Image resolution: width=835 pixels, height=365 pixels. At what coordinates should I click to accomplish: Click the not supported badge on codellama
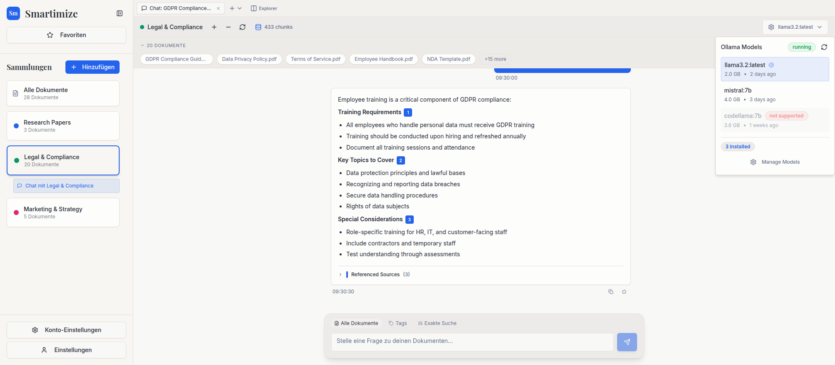(x=787, y=116)
